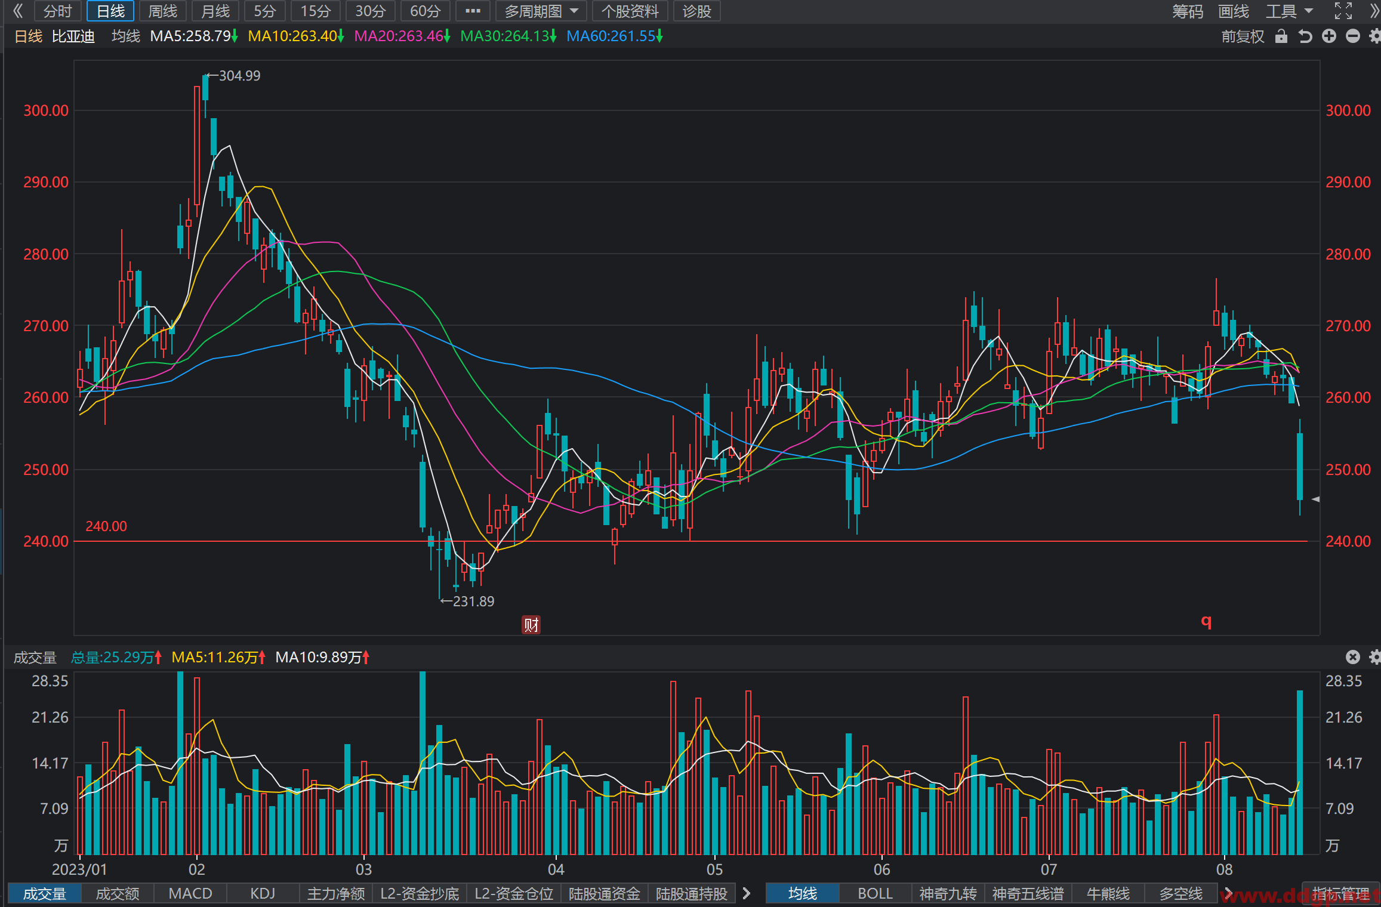Zoom out with the minus icon
This screenshot has width=1381, height=907.
pyautogui.click(x=1353, y=36)
